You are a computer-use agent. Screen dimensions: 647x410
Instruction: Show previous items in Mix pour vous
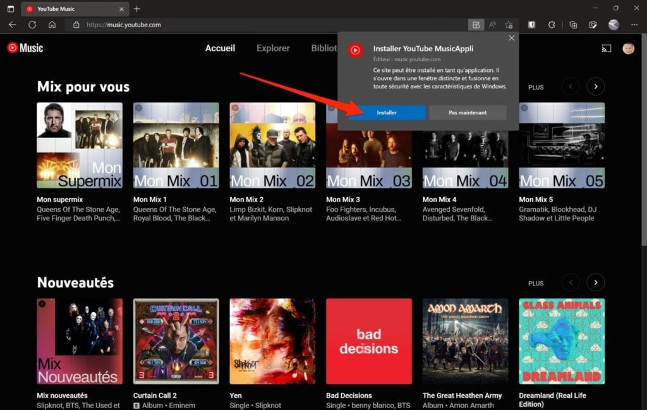571,87
